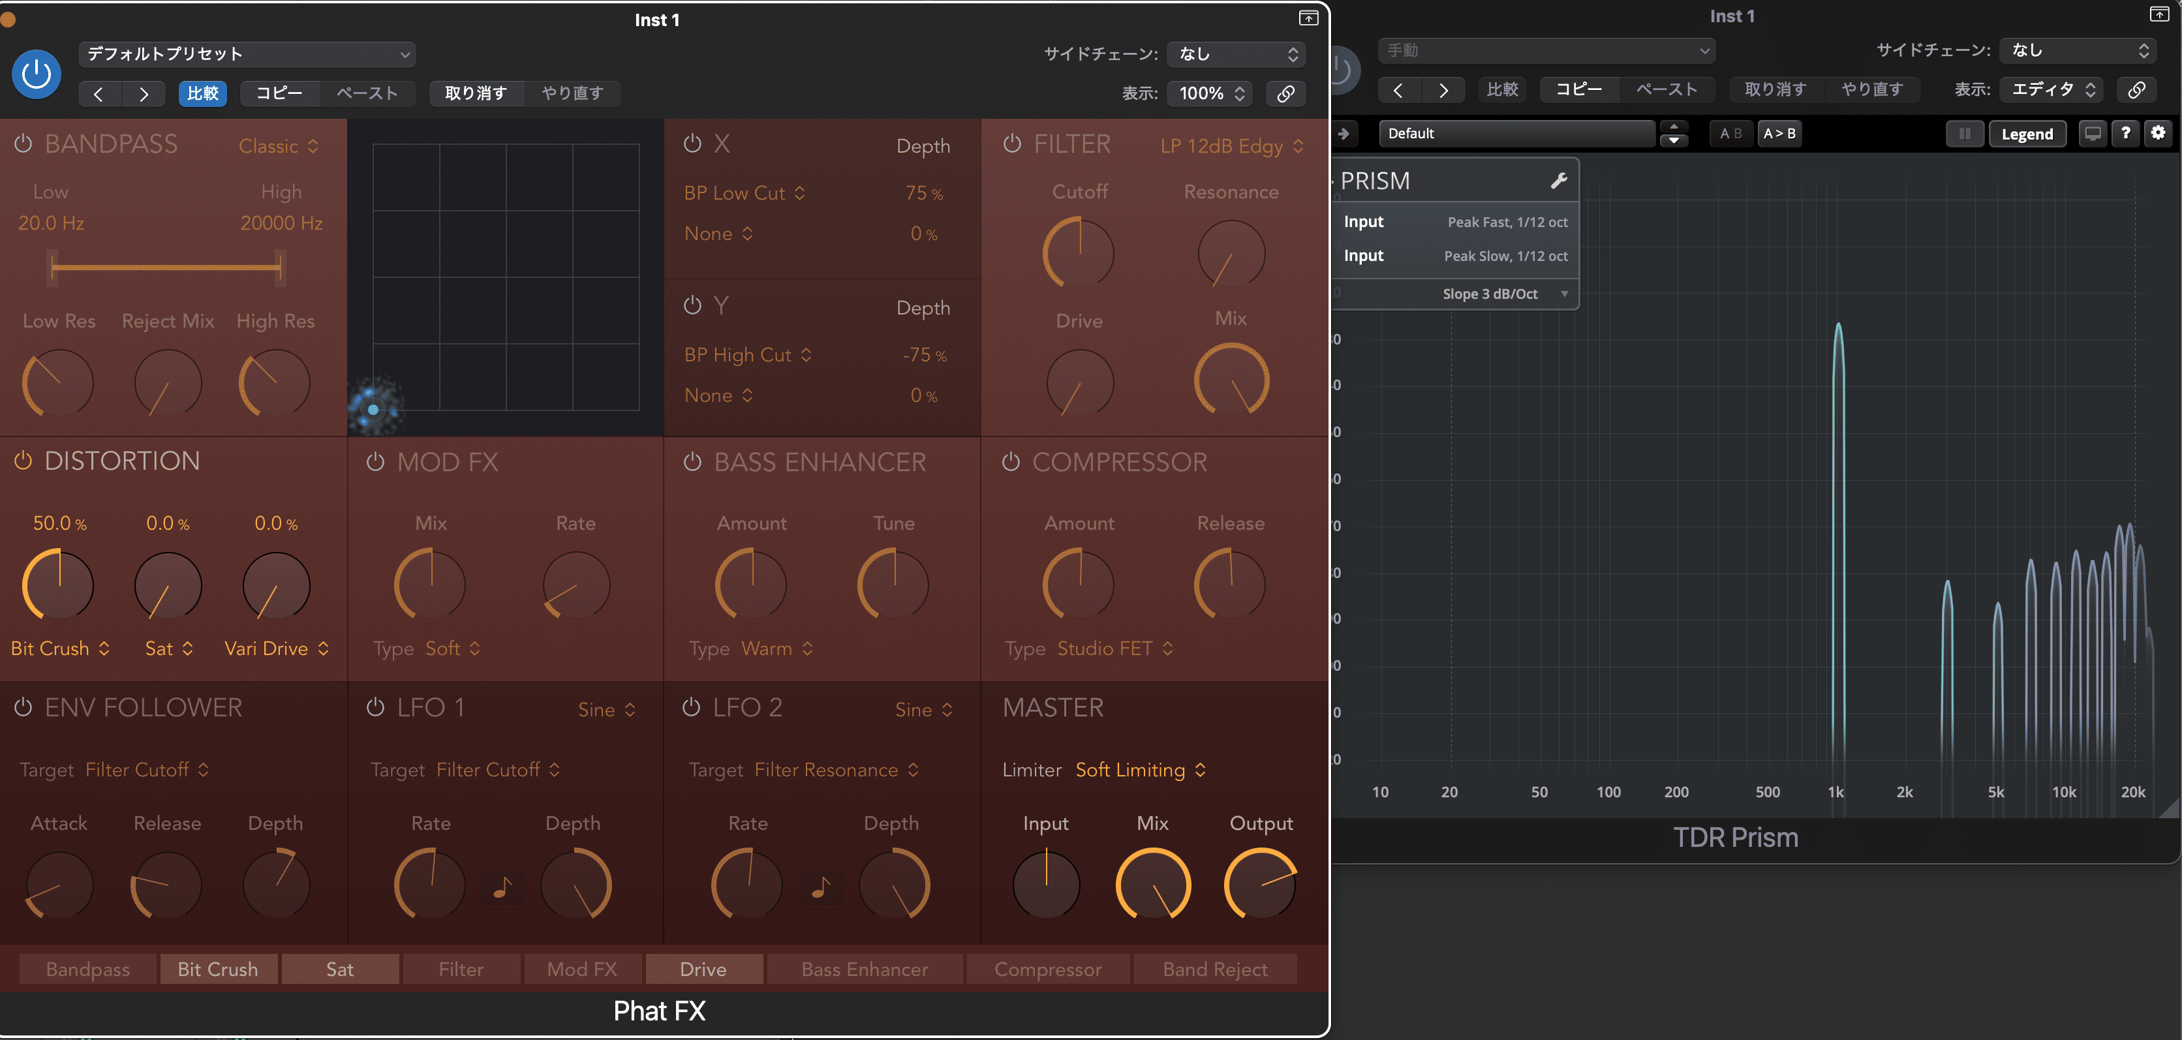Toggle the Distortion section power button
Image resolution: width=2182 pixels, height=1040 pixels.
click(23, 461)
